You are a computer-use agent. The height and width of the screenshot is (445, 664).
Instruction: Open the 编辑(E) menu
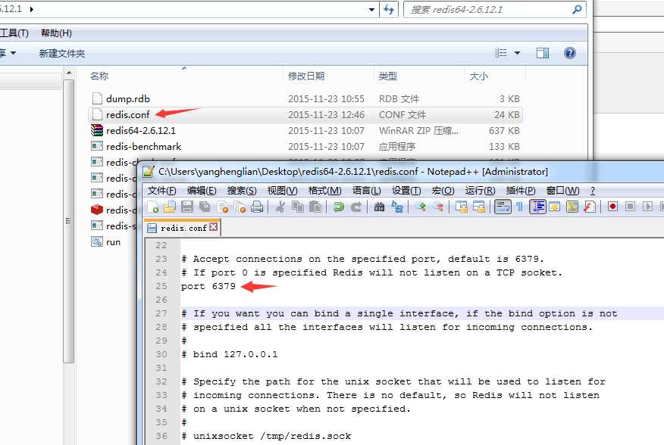[202, 191]
